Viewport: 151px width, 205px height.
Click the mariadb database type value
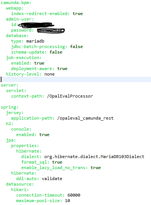[35, 41]
